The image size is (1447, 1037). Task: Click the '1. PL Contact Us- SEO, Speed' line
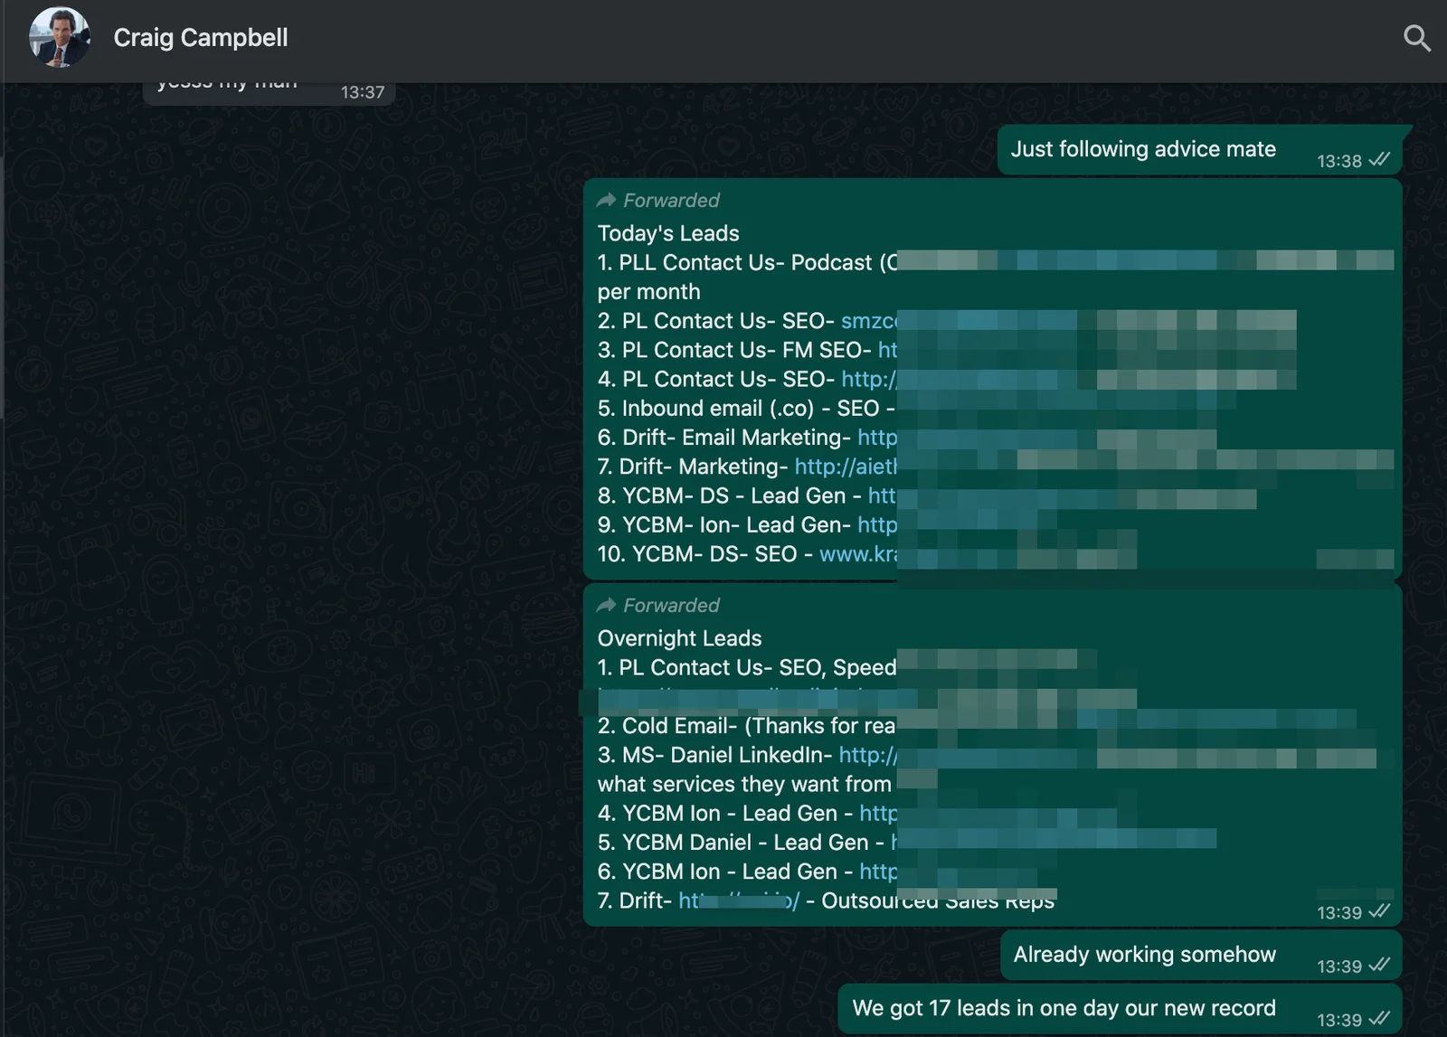pos(747,667)
